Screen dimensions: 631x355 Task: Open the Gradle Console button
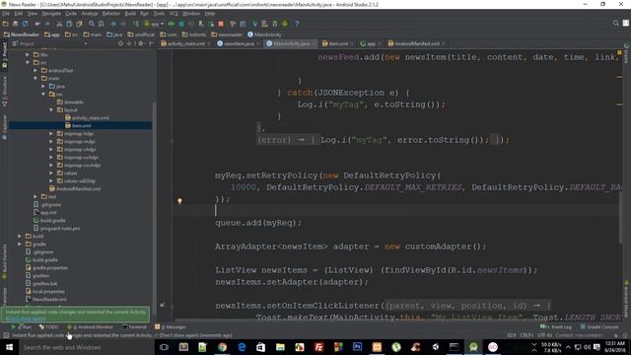[598, 326]
